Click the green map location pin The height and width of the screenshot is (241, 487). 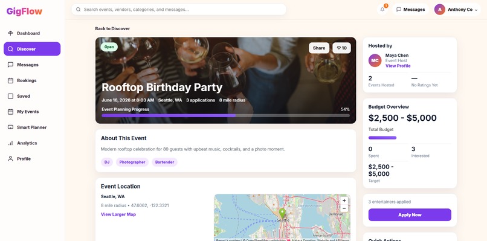coord(282,213)
